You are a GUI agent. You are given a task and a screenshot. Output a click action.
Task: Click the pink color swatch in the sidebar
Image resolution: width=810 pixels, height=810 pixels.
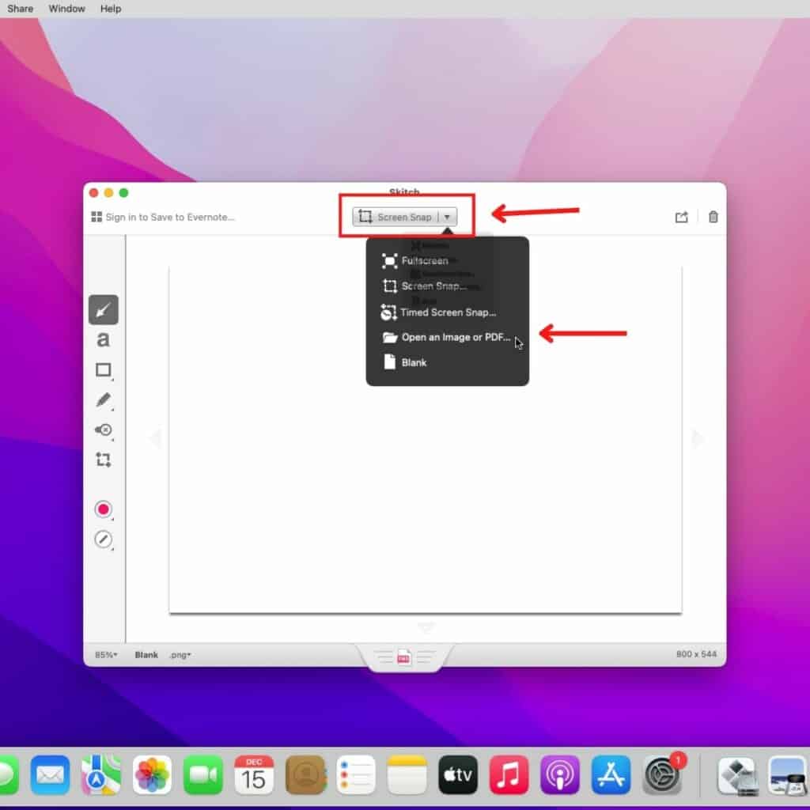[104, 509]
